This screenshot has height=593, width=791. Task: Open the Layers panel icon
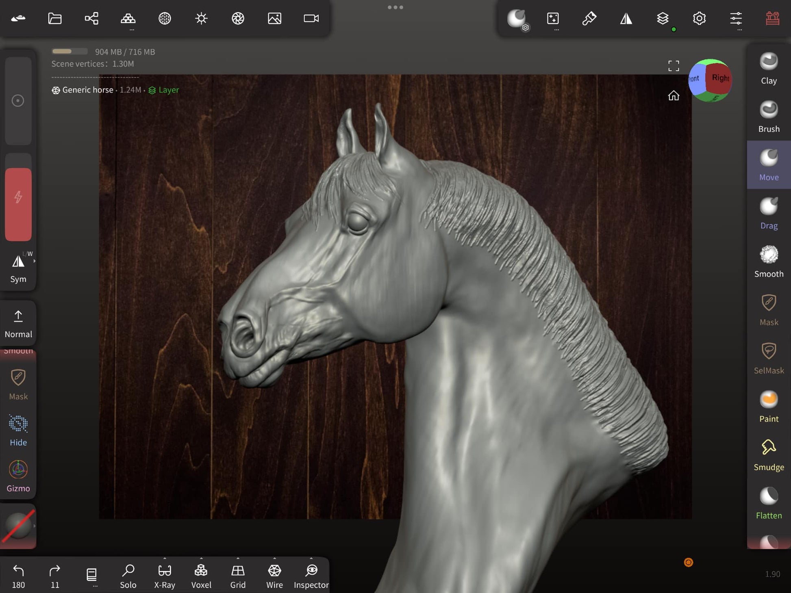coord(662,18)
